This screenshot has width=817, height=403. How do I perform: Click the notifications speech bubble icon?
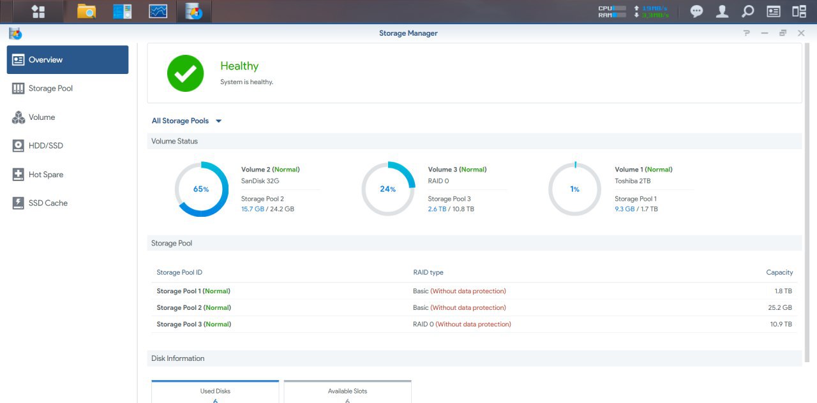[696, 11]
